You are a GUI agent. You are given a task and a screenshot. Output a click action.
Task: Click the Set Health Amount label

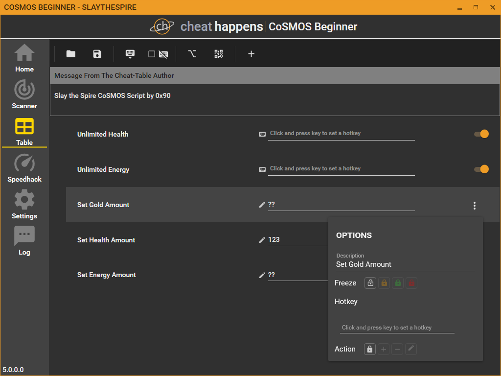(x=106, y=240)
